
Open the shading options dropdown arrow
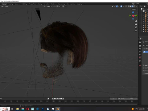pos(137,6)
